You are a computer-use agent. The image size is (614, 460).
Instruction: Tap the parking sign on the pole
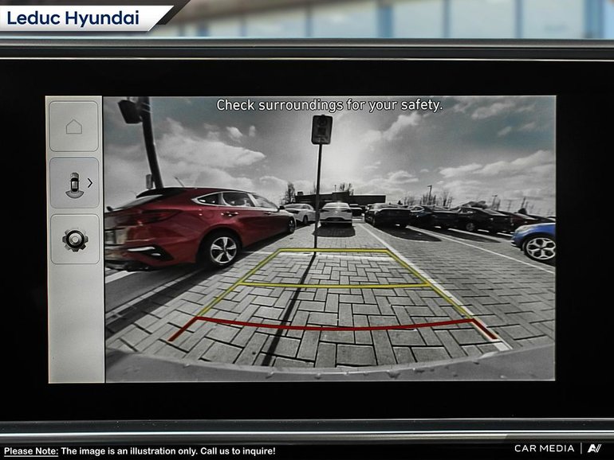pyautogui.click(x=321, y=129)
